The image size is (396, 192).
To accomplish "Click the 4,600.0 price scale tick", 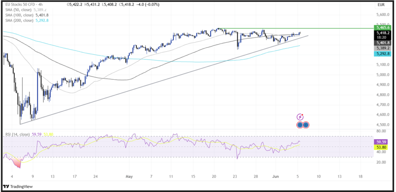I will click(x=383, y=115).
